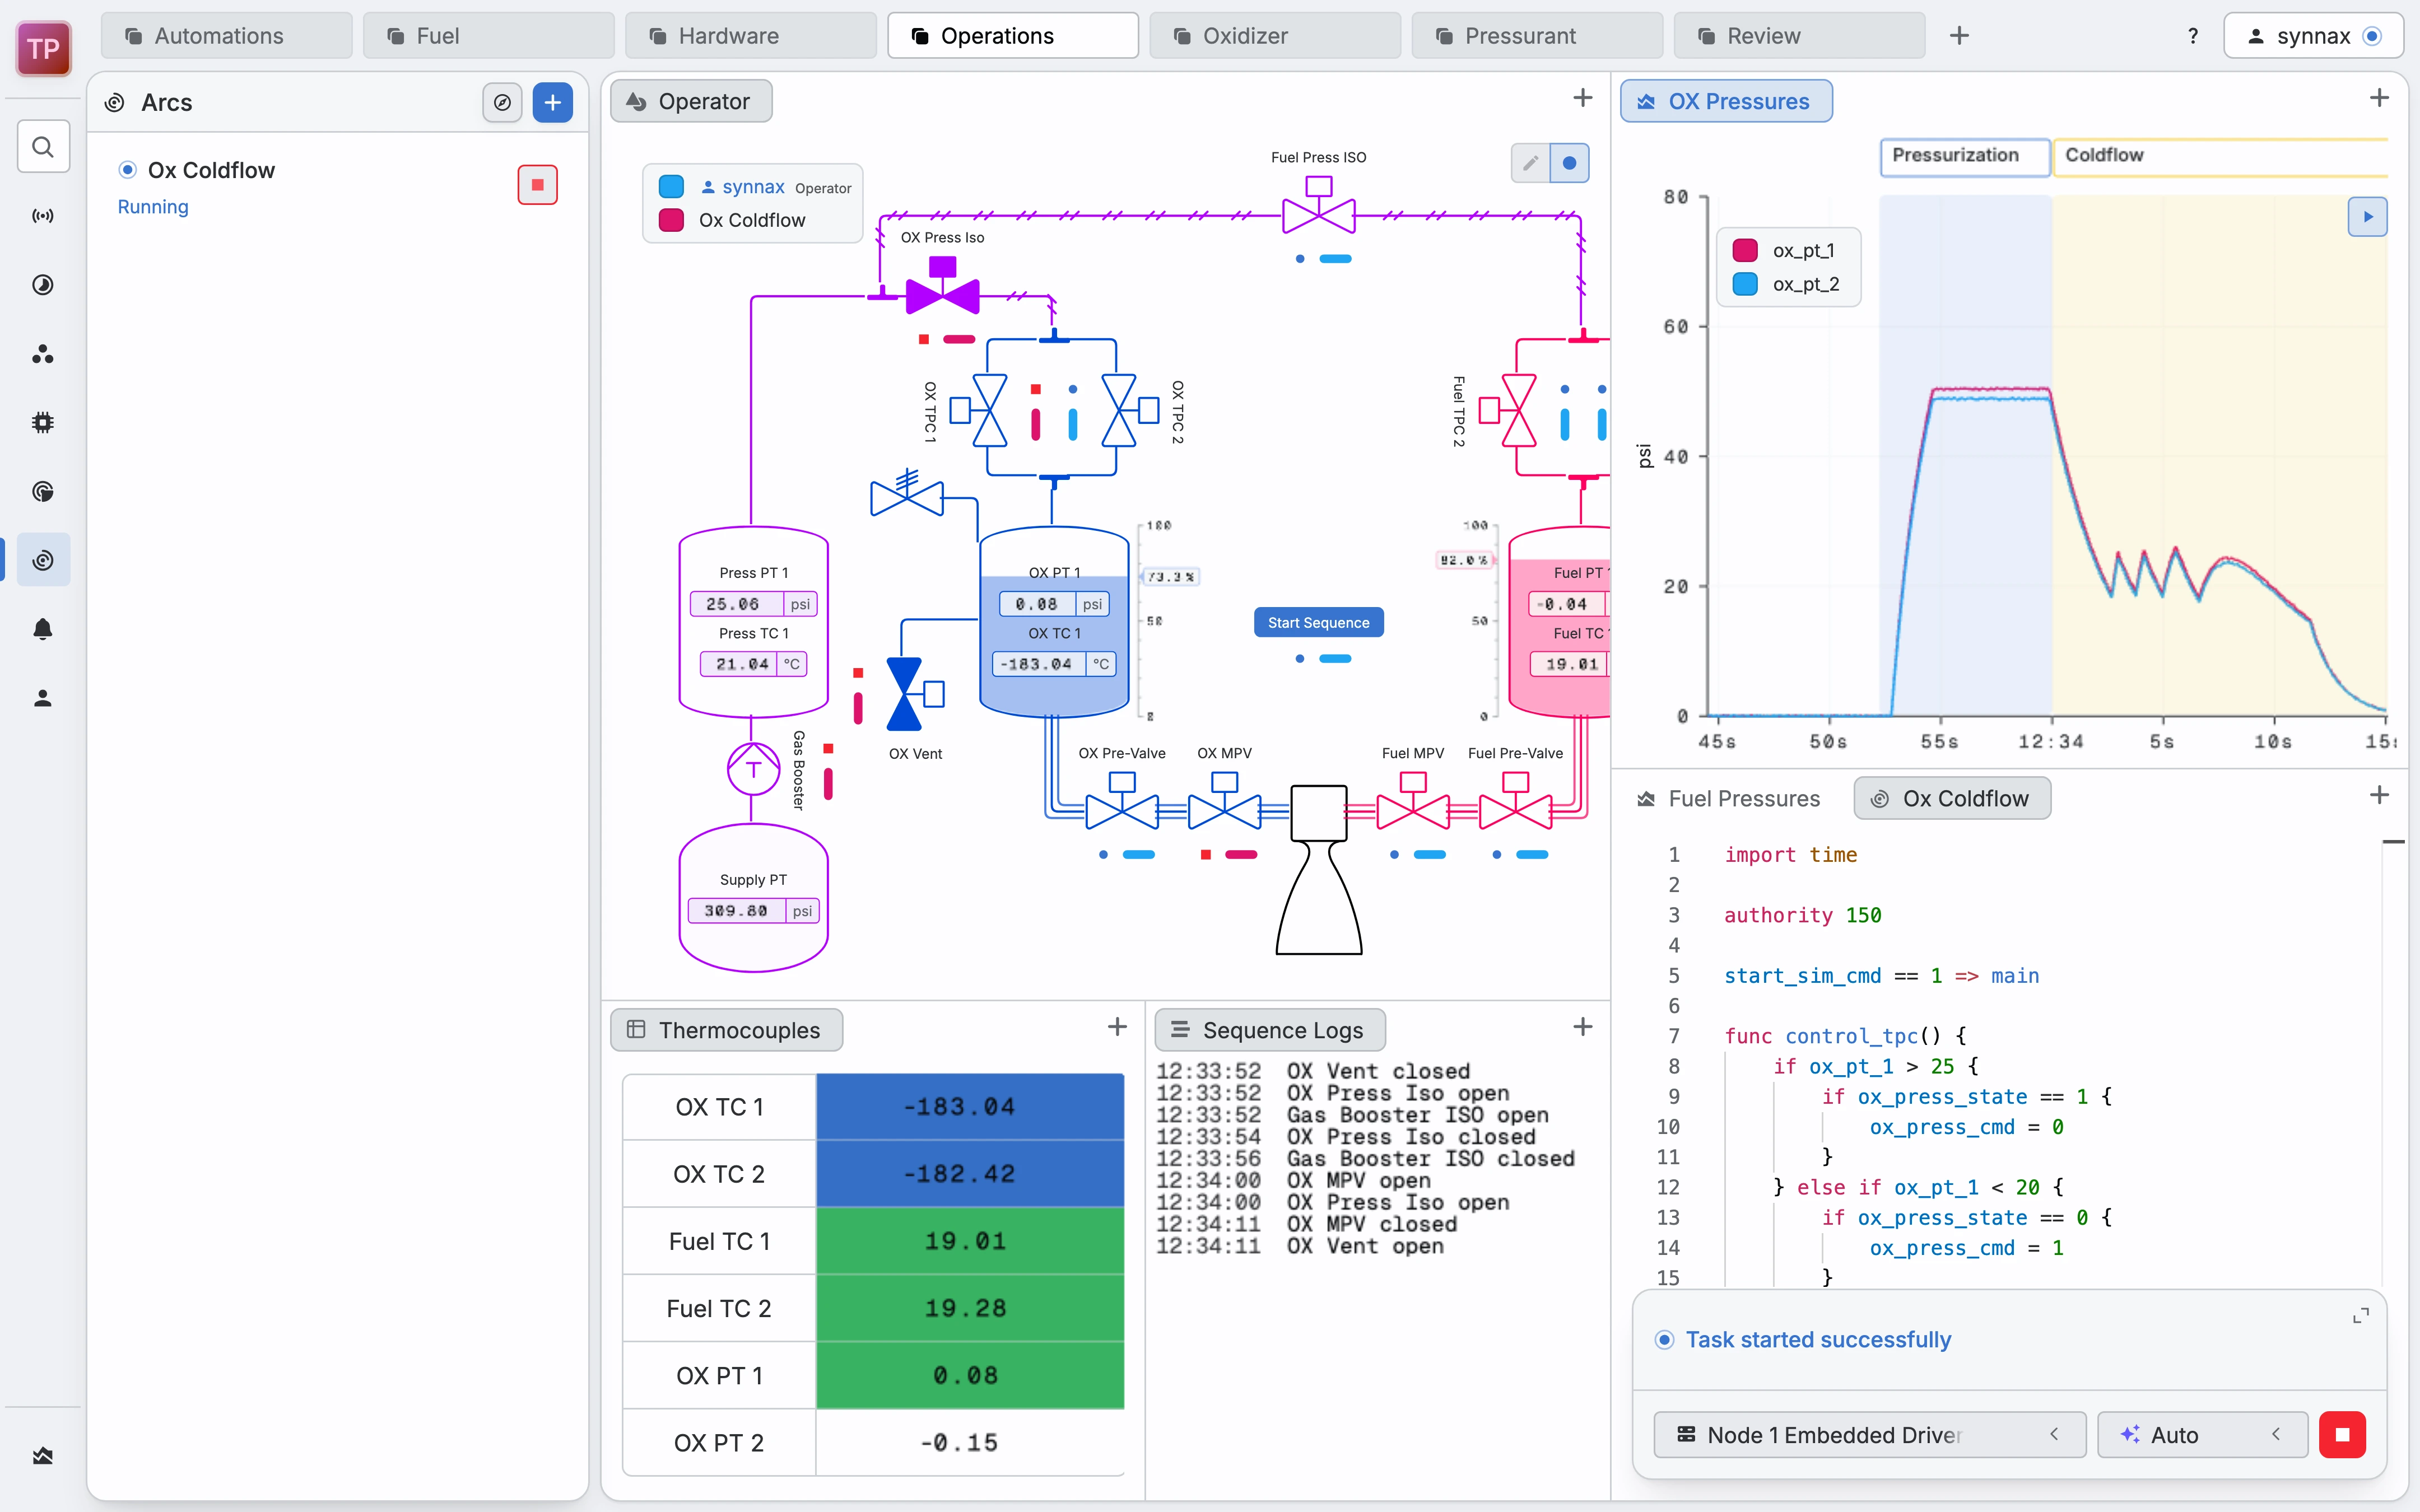Open the Node 1 Embedded Driver dropdown
2420x1512 pixels.
[x=1869, y=1435]
